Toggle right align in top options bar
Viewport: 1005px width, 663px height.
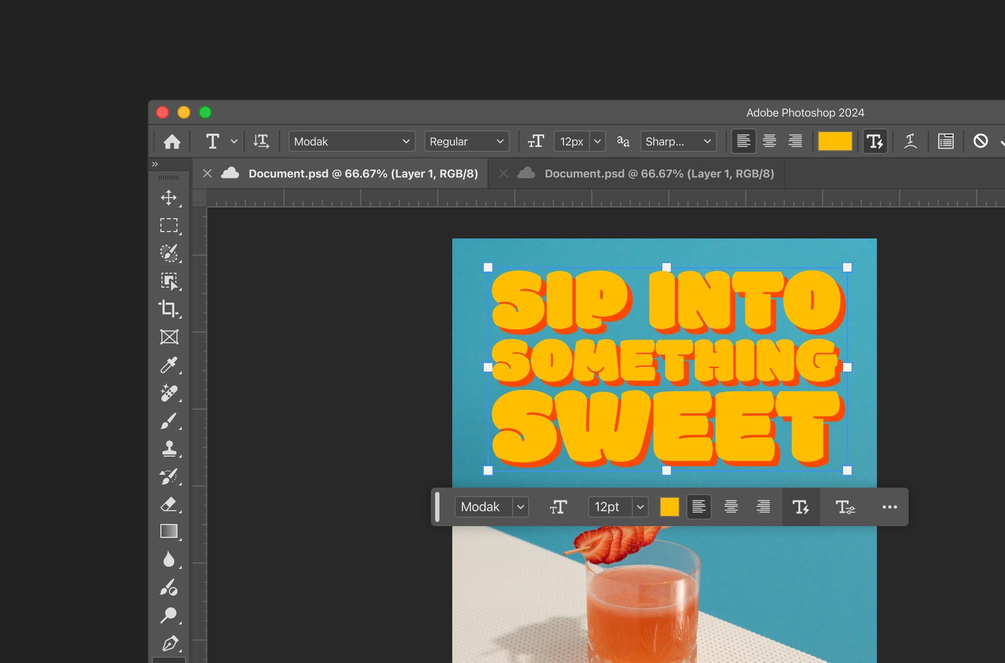[795, 142]
